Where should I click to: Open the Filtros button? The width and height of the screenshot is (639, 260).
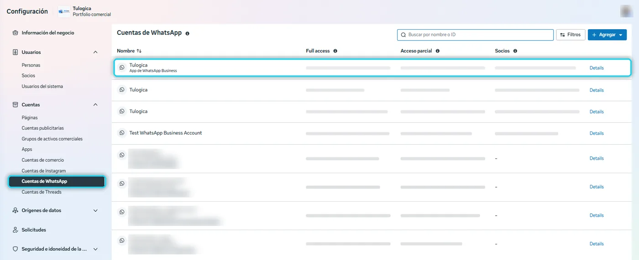pyautogui.click(x=571, y=35)
